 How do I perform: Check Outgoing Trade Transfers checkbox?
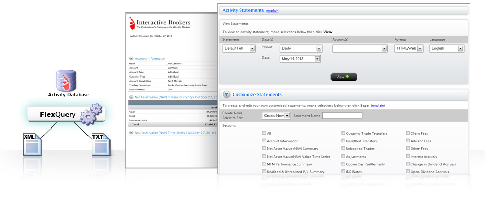coord(343,133)
